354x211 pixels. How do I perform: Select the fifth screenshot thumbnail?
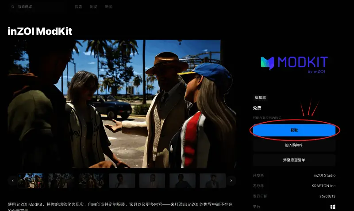[x=152, y=181]
